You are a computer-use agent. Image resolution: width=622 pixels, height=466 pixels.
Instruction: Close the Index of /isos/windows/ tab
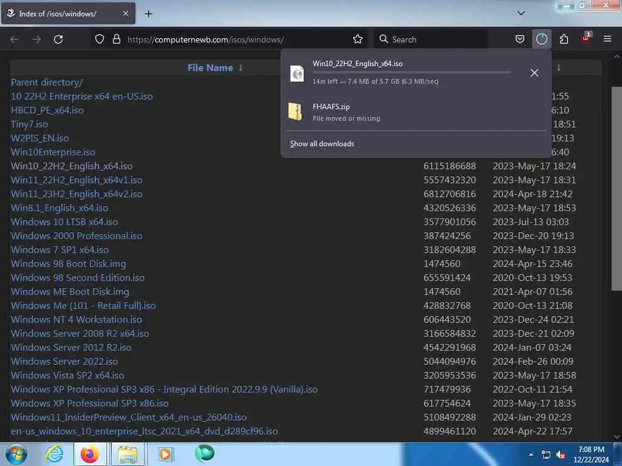click(x=125, y=13)
